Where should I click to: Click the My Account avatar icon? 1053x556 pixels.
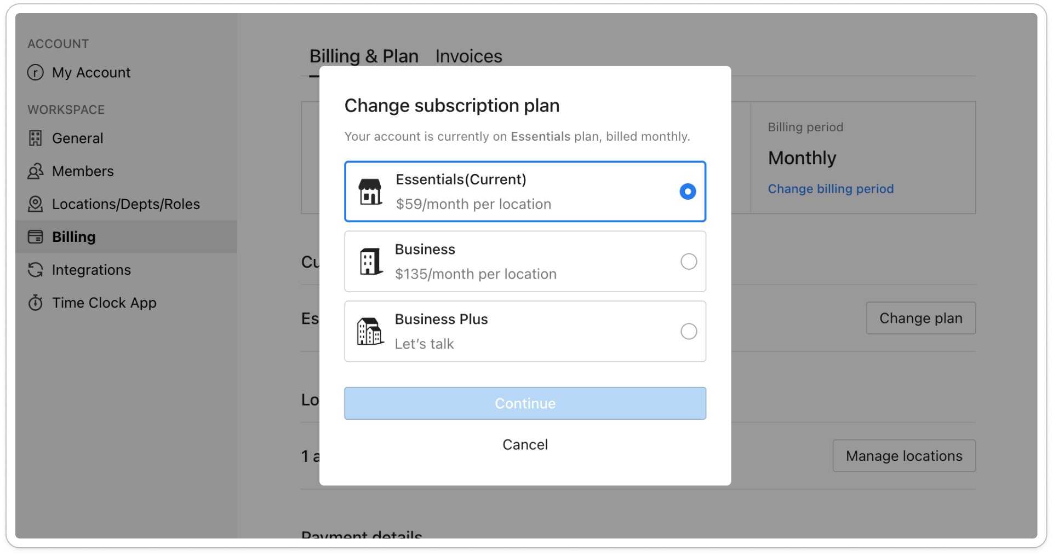(36, 72)
